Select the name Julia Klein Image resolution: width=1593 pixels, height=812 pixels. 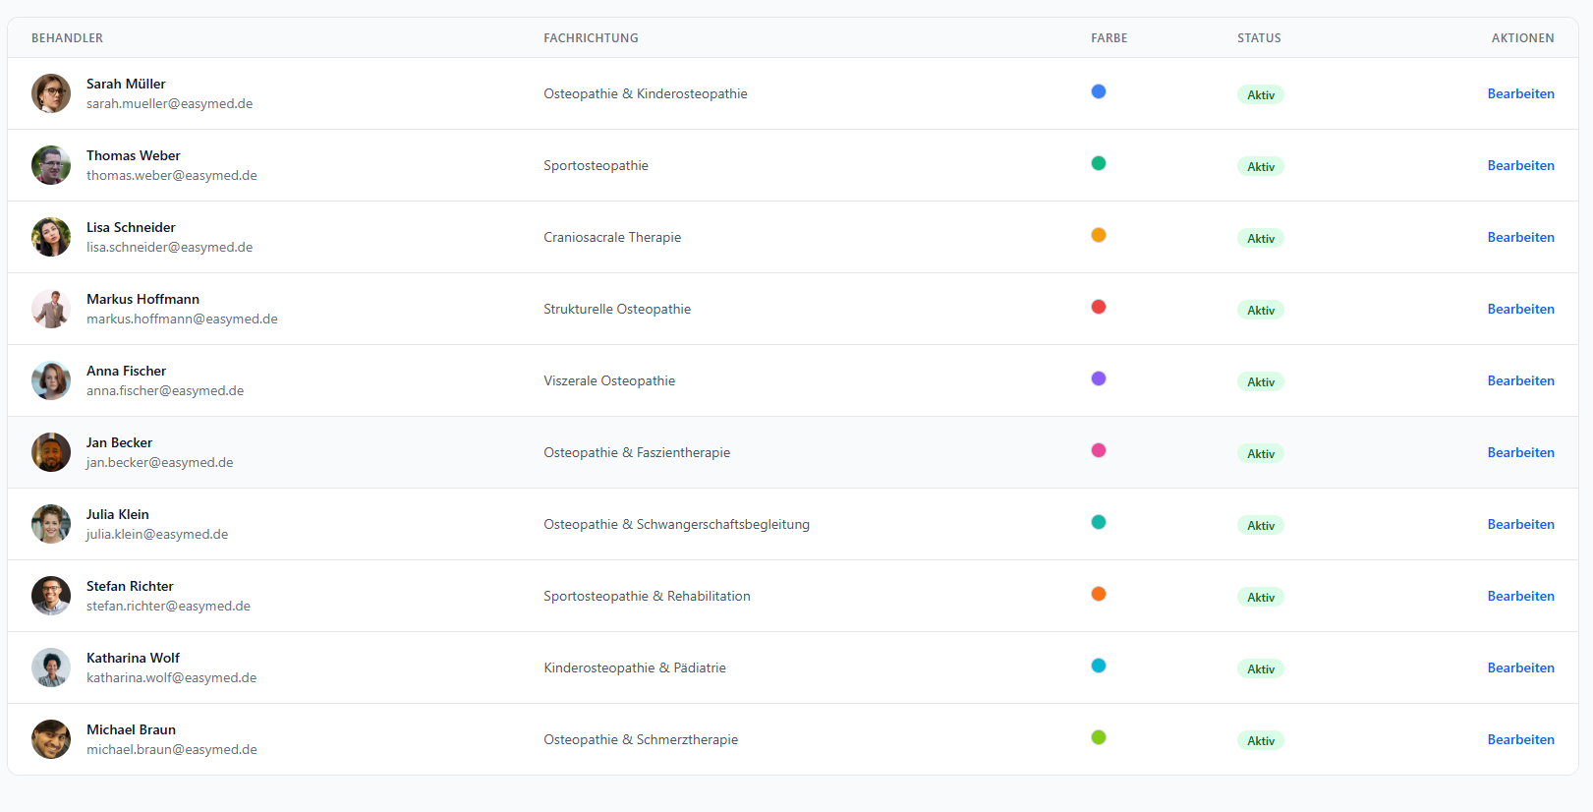[118, 514]
